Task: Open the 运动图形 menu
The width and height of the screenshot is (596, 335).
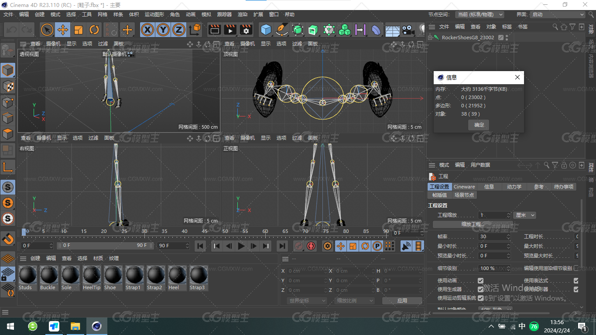Action: (155, 14)
